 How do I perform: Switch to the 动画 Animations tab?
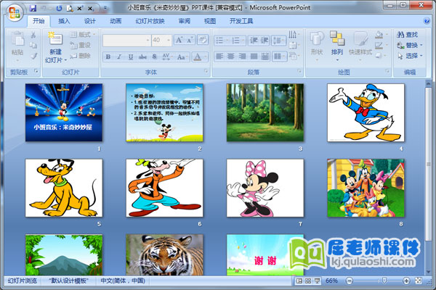click(116, 21)
